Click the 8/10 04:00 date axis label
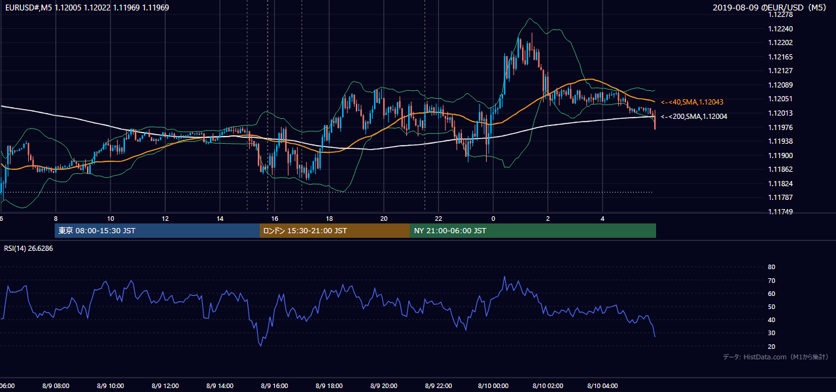Screen dimensions: 836x392 pos(602,386)
